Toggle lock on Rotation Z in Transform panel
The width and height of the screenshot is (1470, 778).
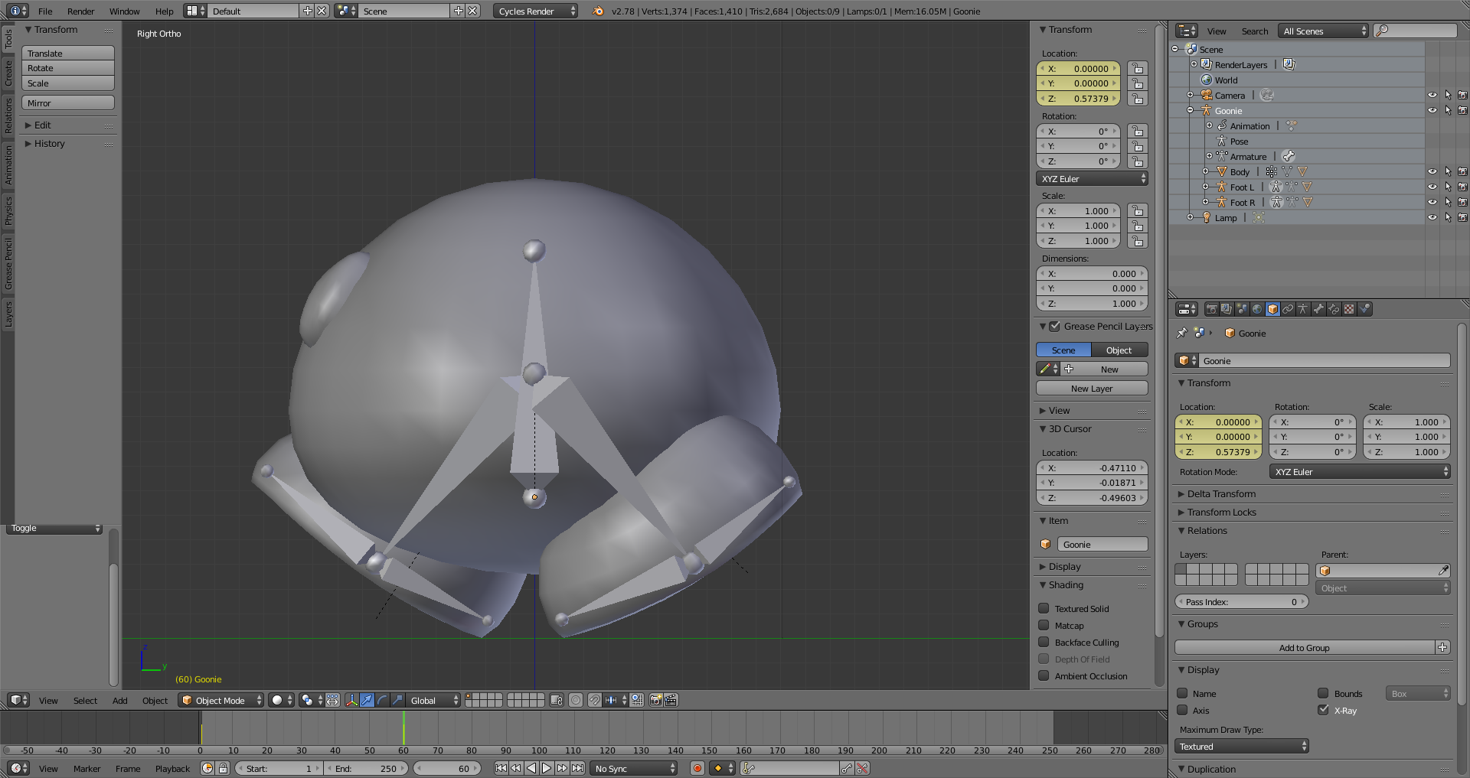coord(1138,161)
